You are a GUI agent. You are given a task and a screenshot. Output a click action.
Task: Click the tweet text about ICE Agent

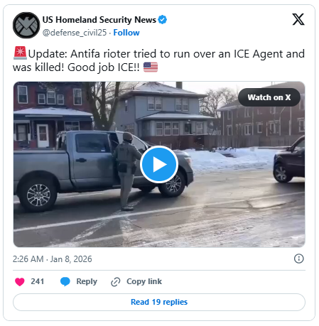[x=158, y=60]
